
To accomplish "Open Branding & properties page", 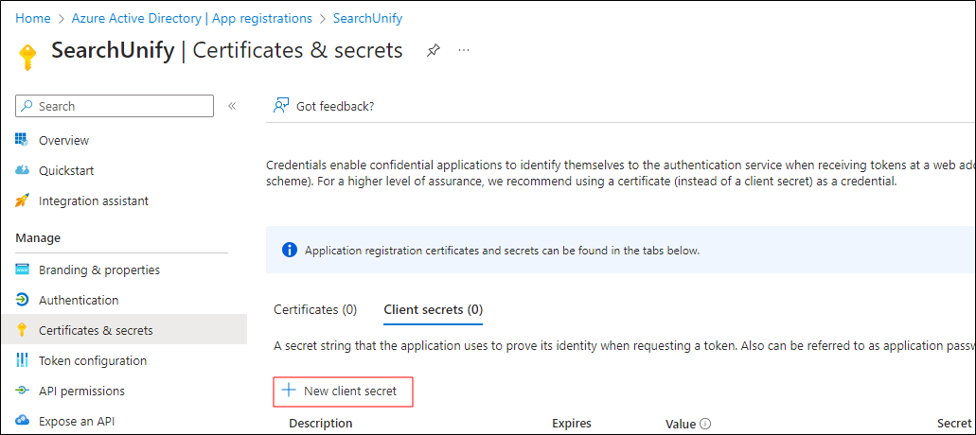I will 98,270.
